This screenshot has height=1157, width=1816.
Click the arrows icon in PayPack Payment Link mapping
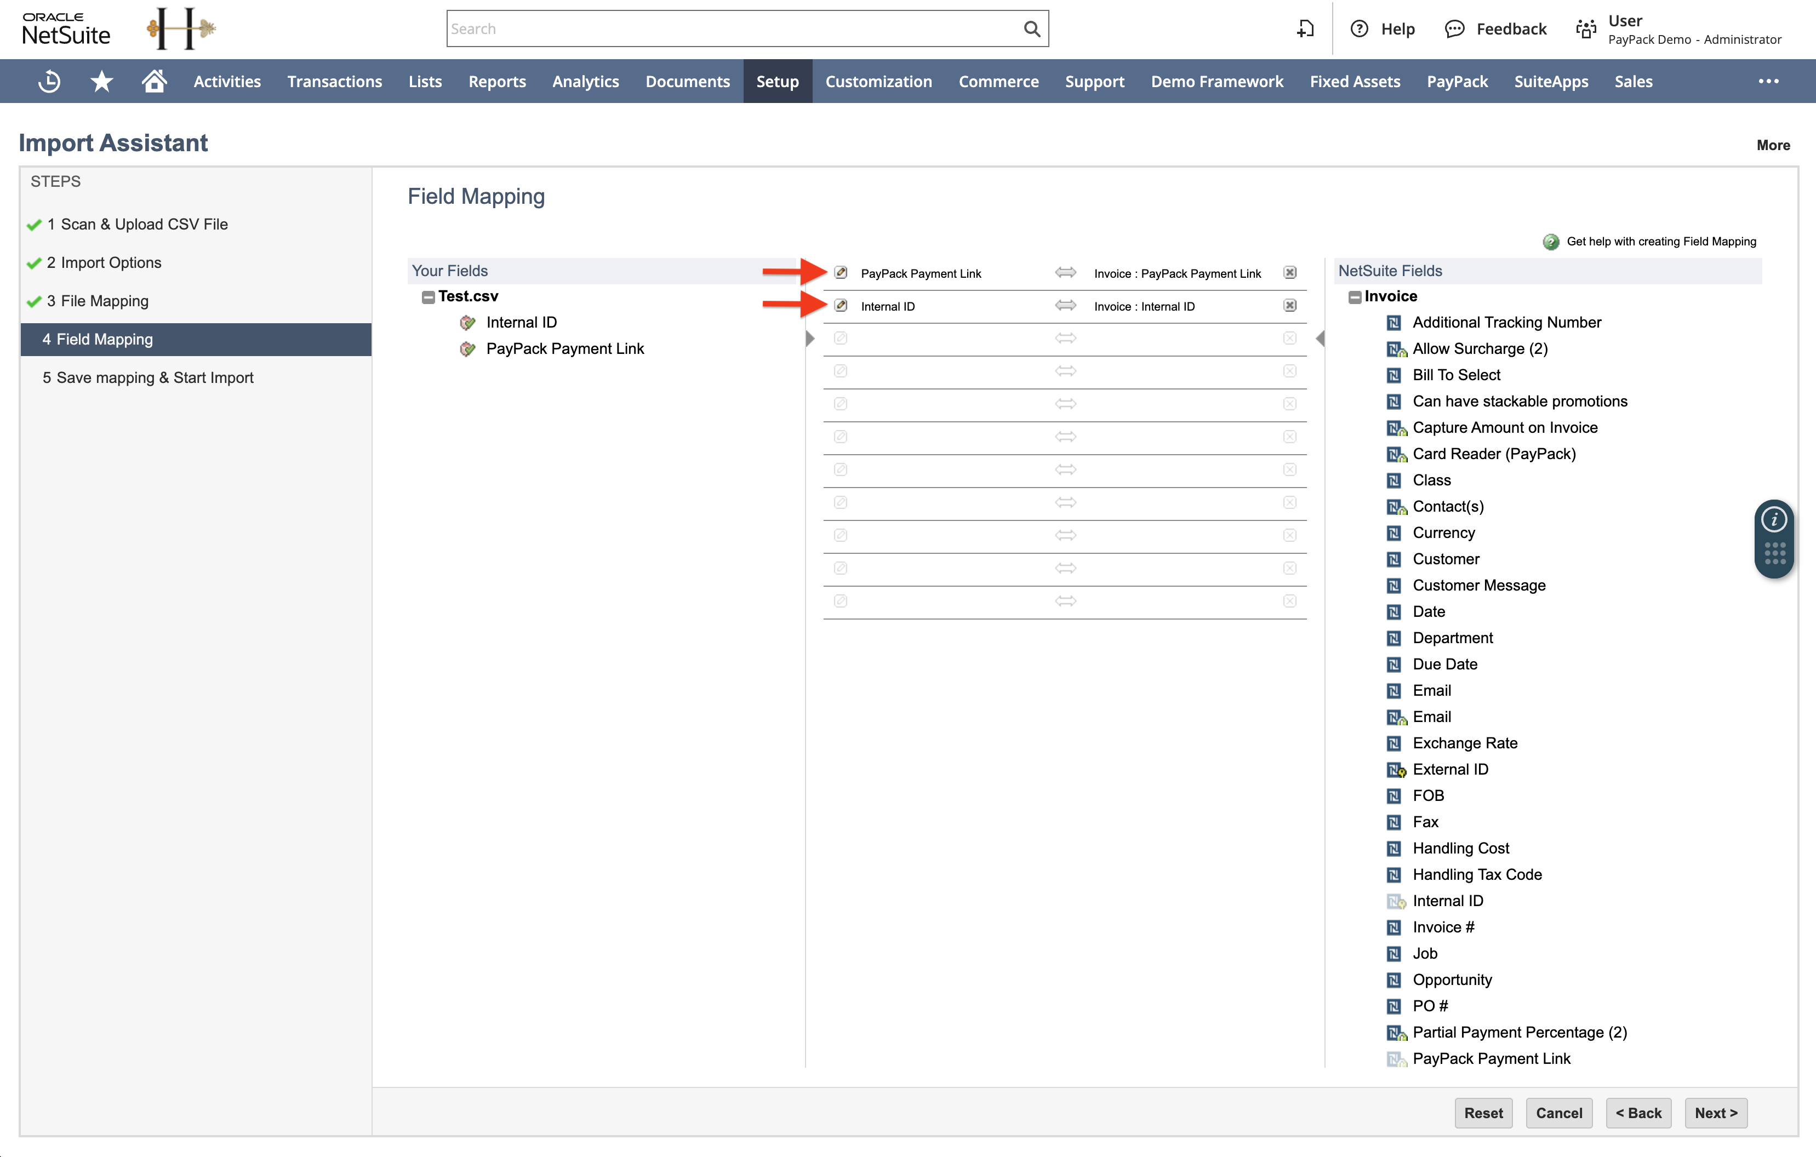click(x=1066, y=273)
